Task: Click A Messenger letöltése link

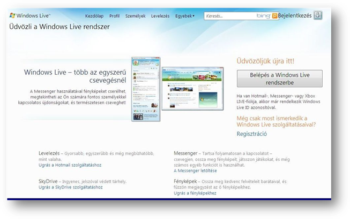Action: (x=195, y=171)
